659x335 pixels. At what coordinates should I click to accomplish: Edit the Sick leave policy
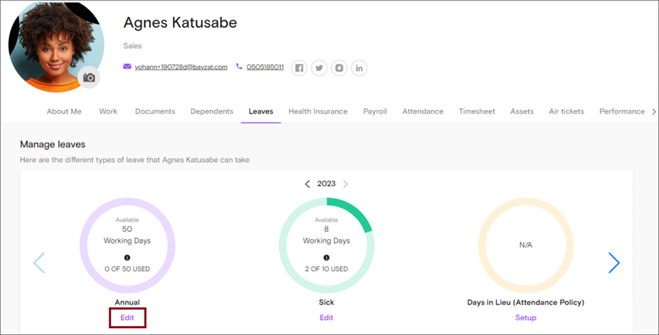[327, 317]
